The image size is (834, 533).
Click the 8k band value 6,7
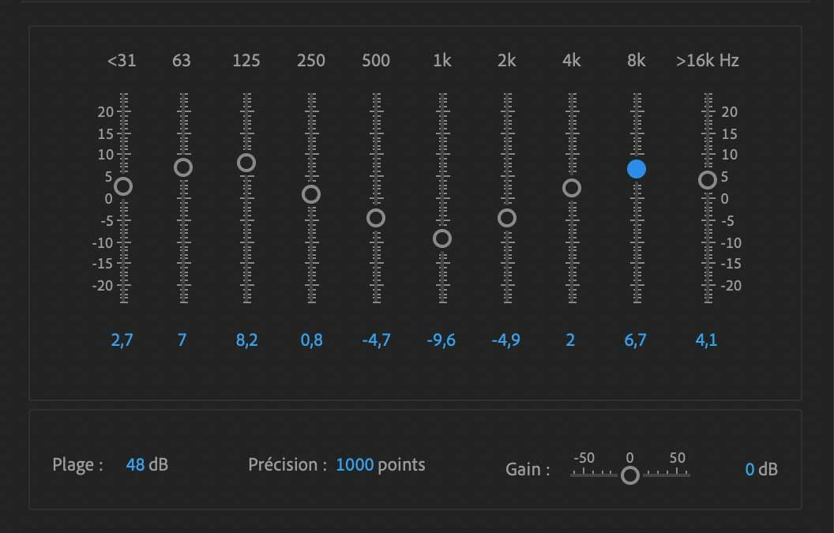[x=635, y=341]
